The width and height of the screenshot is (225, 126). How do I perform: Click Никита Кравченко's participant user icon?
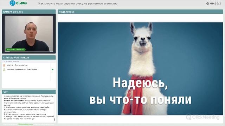4,70
